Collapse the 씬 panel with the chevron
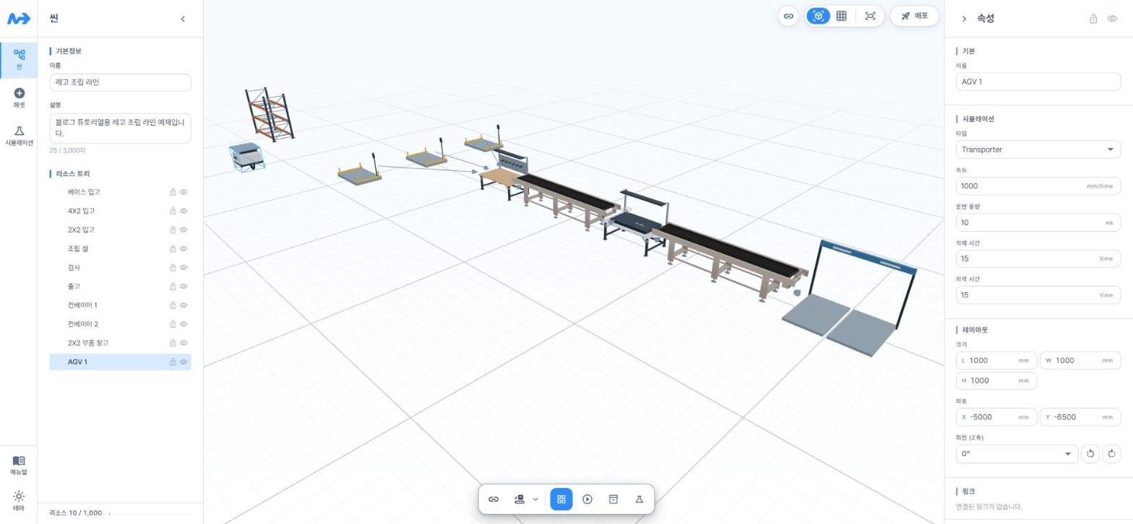Viewport: 1133px width, 524px height. [x=183, y=19]
